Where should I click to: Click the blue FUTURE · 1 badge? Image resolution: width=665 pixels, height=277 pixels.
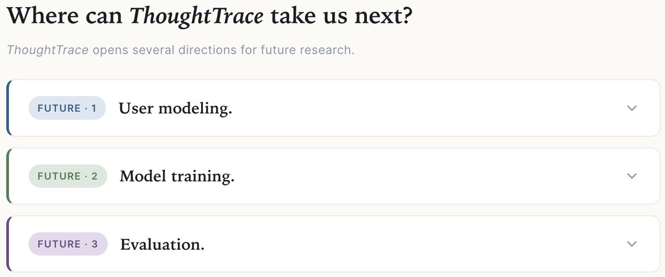[x=67, y=108]
